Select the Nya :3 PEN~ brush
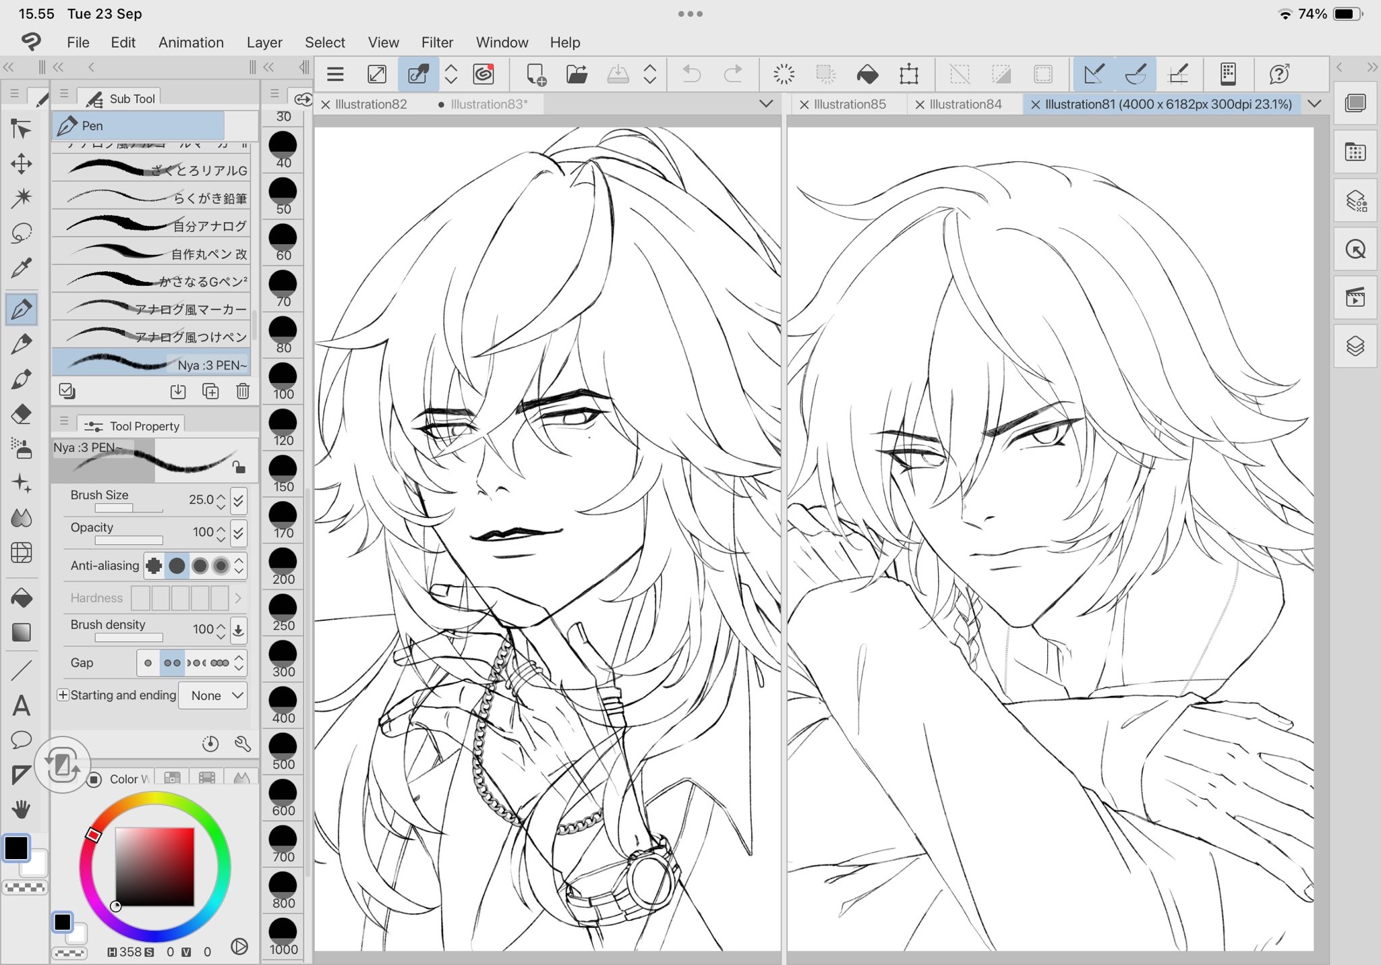This screenshot has width=1381, height=965. tap(151, 363)
